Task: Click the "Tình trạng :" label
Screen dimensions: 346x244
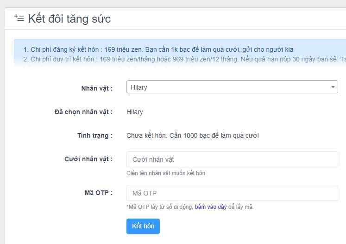Action: click(94, 135)
